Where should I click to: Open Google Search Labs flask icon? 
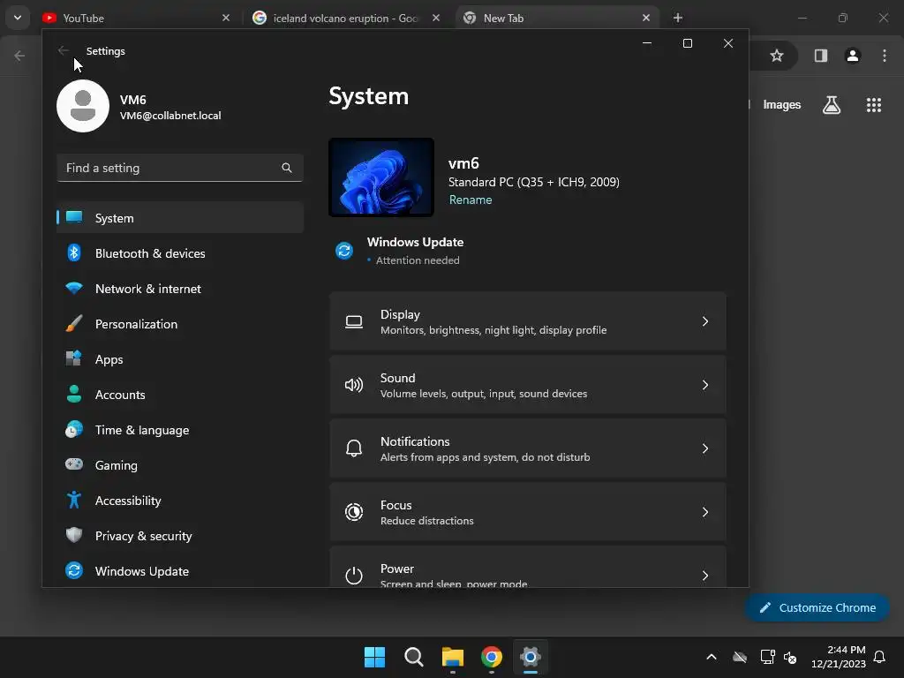(832, 105)
